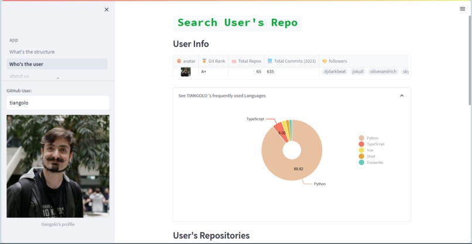Toggle the Python legend swatch
Screen dimensions: 472x244
361,138
